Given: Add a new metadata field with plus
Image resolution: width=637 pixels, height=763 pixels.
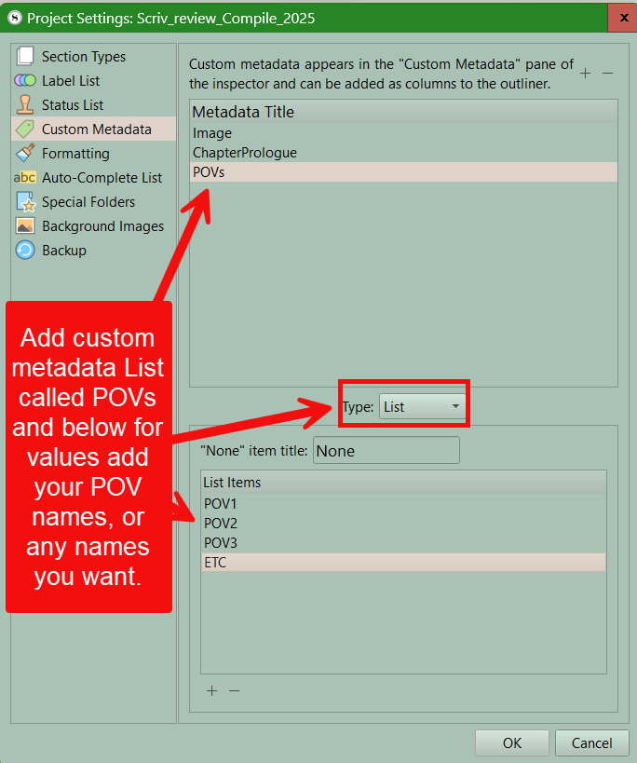Looking at the screenshot, I should point(585,73).
